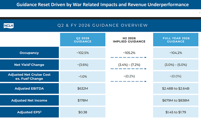Image resolution: width=201 pixels, height=119 pixels.
Task: Select the 'Adjusted Net Income' row label
Action: (29, 100)
